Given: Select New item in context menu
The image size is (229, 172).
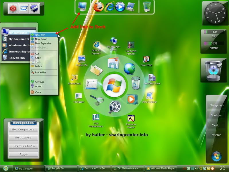Looking at the screenshot, I should 44,35.
